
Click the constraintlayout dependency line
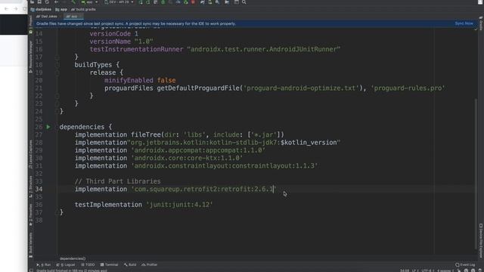pyautogui.click(x=196, y=165)
